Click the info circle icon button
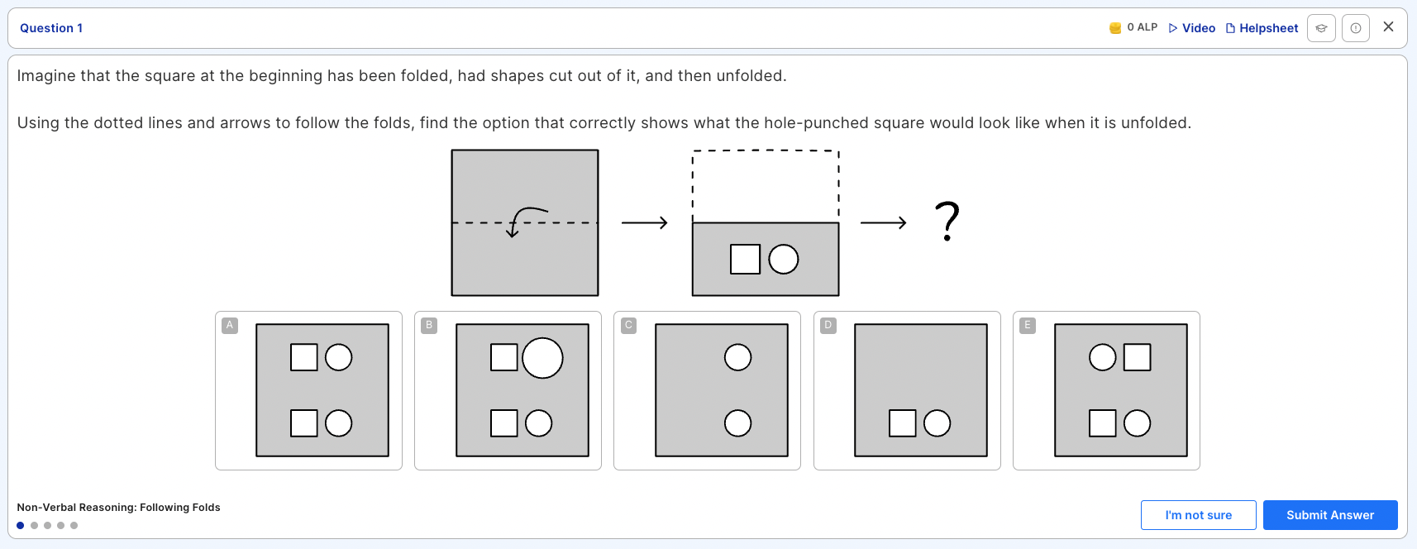The image size is (1417, 549). coord(1356,28)
